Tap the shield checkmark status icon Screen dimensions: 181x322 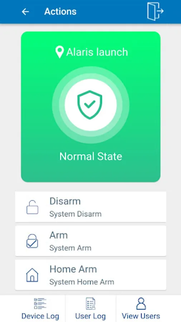point(90,105)
